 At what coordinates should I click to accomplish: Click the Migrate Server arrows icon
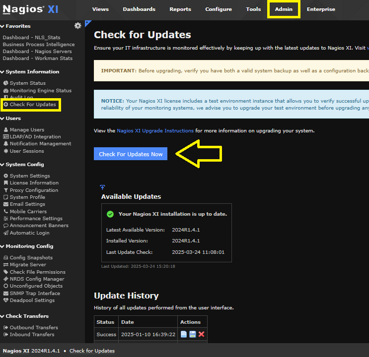tap(6, 265)
